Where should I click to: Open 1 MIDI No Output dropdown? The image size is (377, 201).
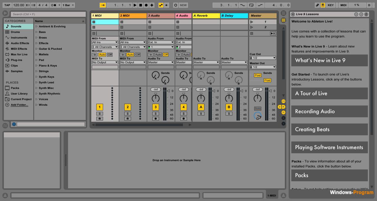point(105,62)
